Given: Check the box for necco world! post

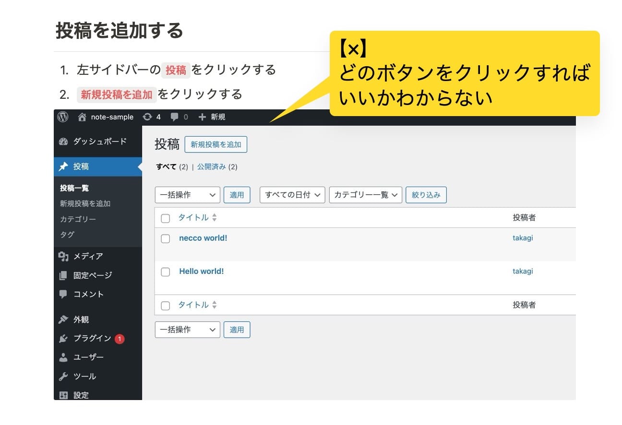Looking at the screenshot, I should [x=166, y=239].
